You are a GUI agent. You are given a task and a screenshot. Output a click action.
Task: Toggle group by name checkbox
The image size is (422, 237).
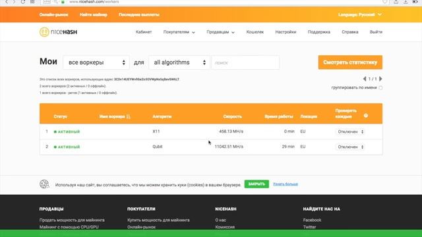pos(380,88)
